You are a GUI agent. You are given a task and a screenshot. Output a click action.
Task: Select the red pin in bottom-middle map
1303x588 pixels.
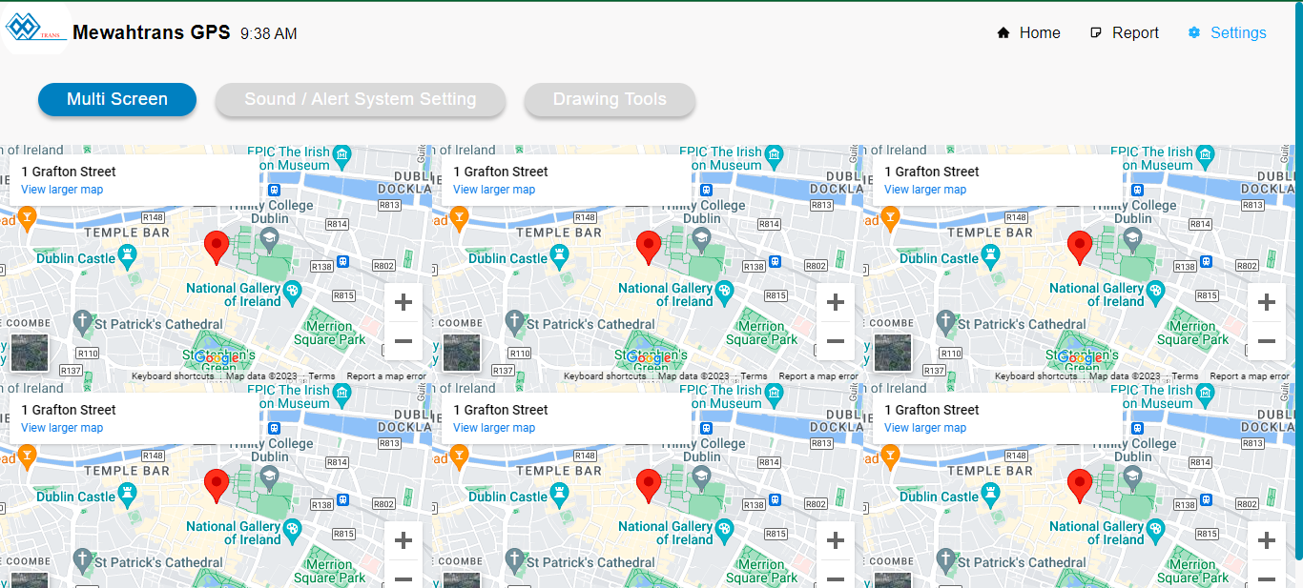pyautogui.click(x=649, y=485)
